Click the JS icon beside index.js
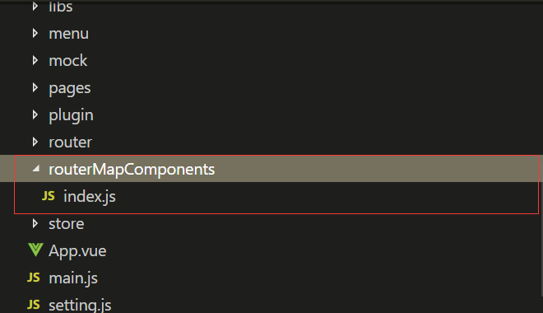 (x=49, y=196)
